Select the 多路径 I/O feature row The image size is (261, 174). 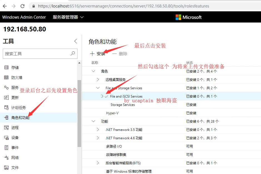coord(171,146)
